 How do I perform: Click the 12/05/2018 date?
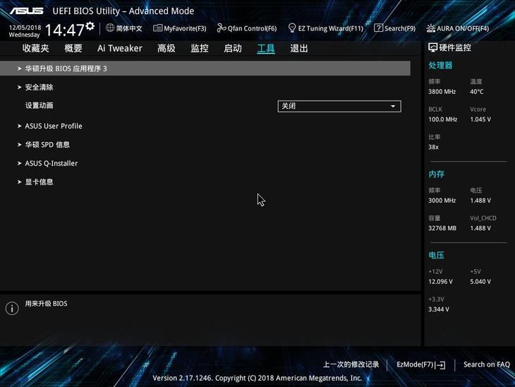(25, 28)
